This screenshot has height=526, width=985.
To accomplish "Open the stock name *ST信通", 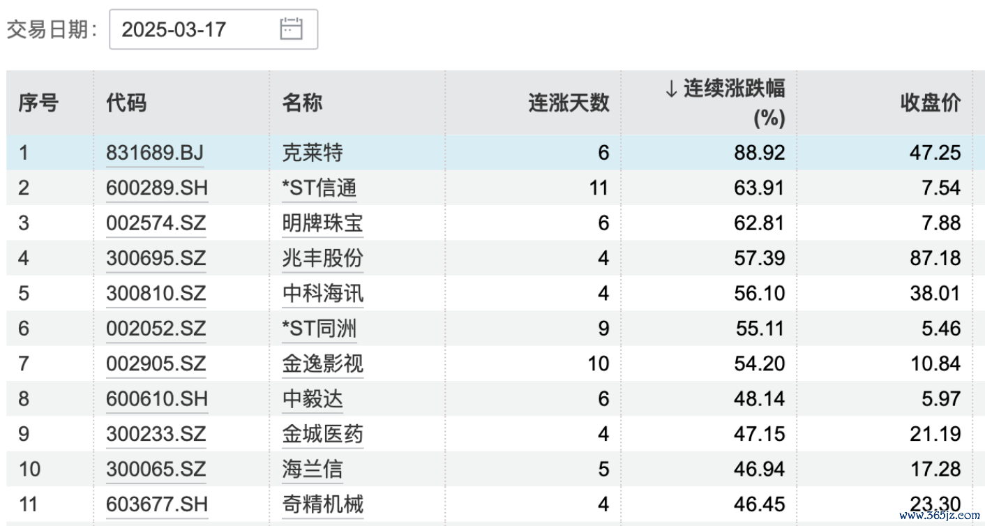I will [x=319, y=188].
